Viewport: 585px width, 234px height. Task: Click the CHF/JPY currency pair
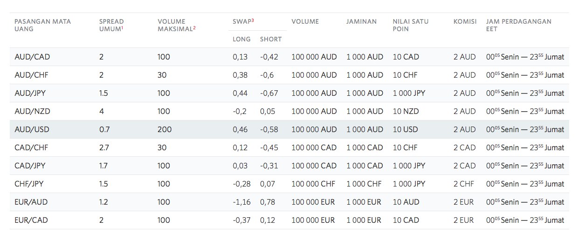(x=30, y=184)
